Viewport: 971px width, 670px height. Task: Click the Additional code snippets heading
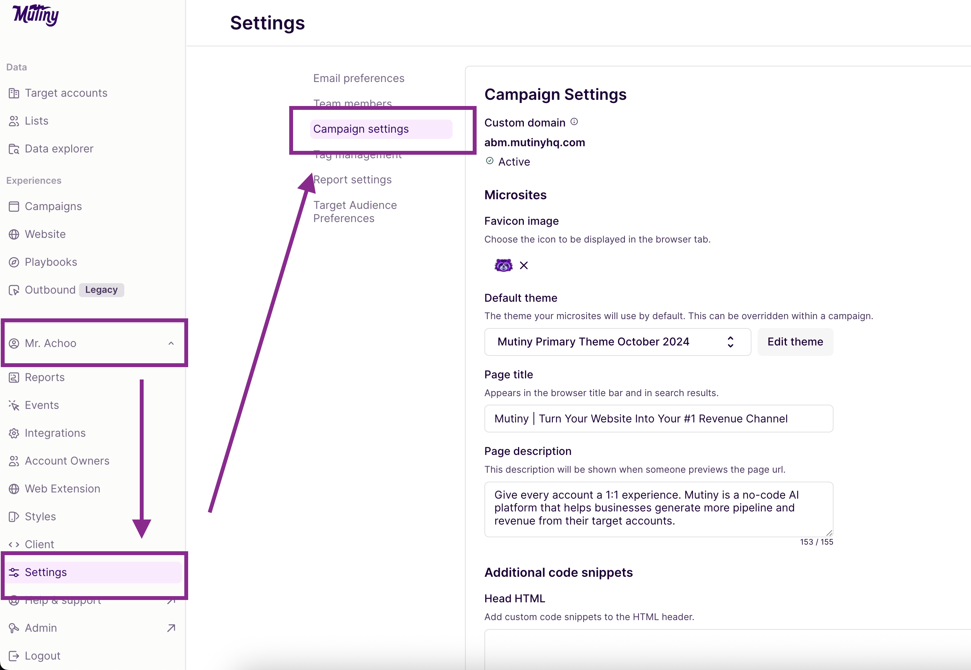[558, 573]
